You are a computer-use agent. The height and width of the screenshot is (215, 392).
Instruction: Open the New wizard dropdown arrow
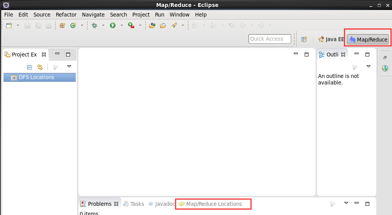[x=18, y=25]
